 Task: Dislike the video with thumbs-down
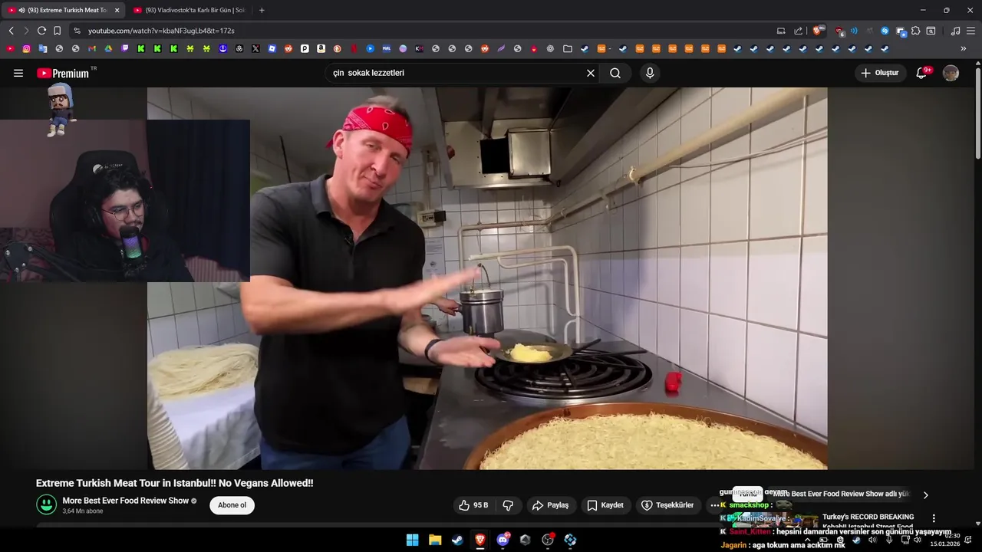tap(508, 505)
